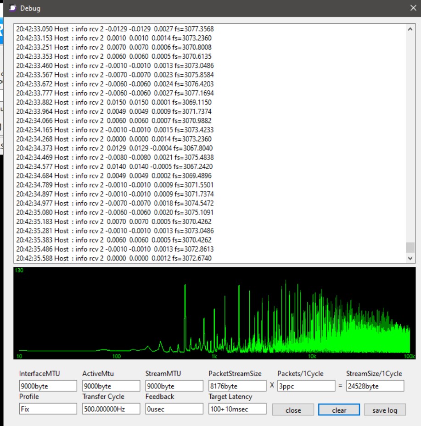Click into the StreamMTU field

(174, 386)
